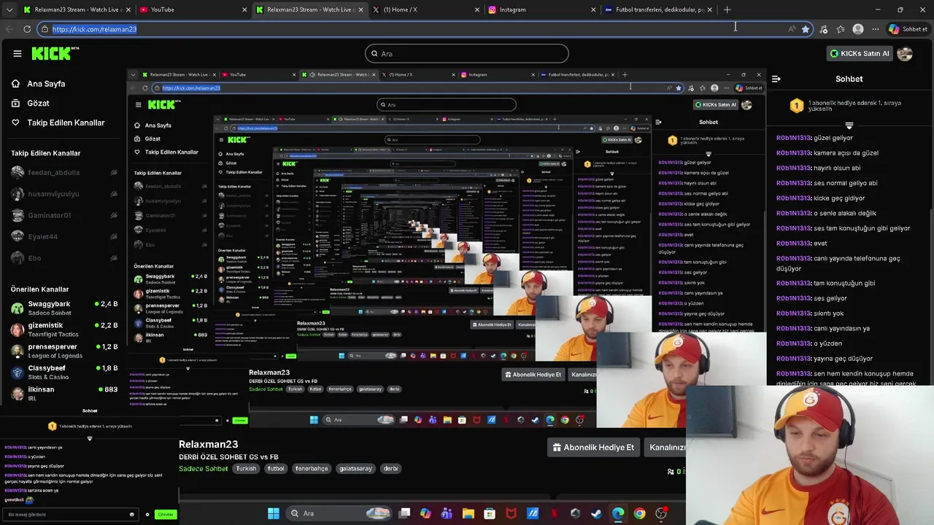Click the largest KICKs Satın Al button

(860, 53)
